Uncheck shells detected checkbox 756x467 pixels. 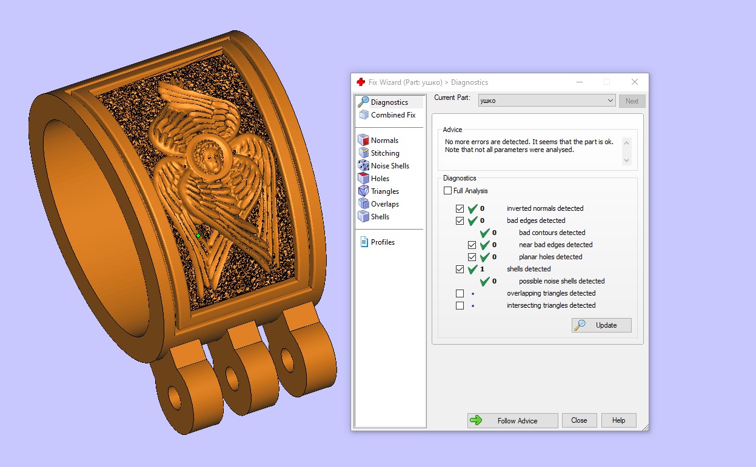pos(460,269)
